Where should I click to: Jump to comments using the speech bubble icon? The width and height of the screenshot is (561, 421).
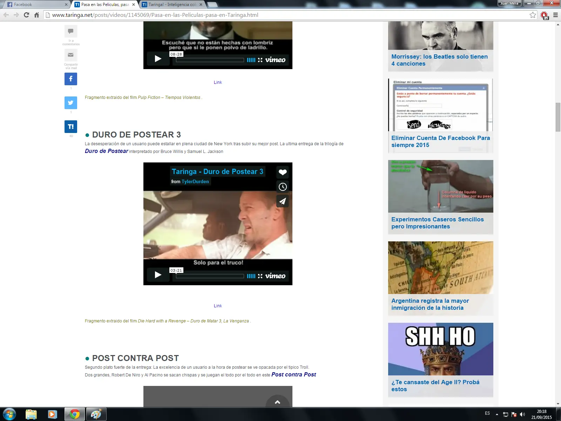70,31
